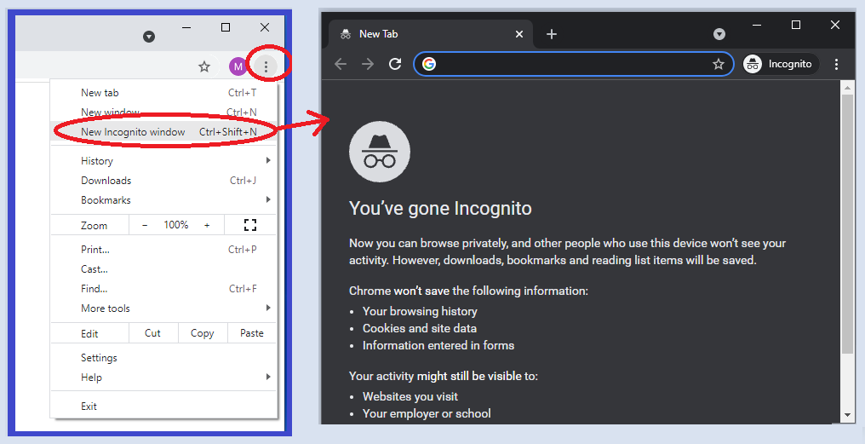Click the 100% zoom value
865x444 pixels.
pos(176,225)
